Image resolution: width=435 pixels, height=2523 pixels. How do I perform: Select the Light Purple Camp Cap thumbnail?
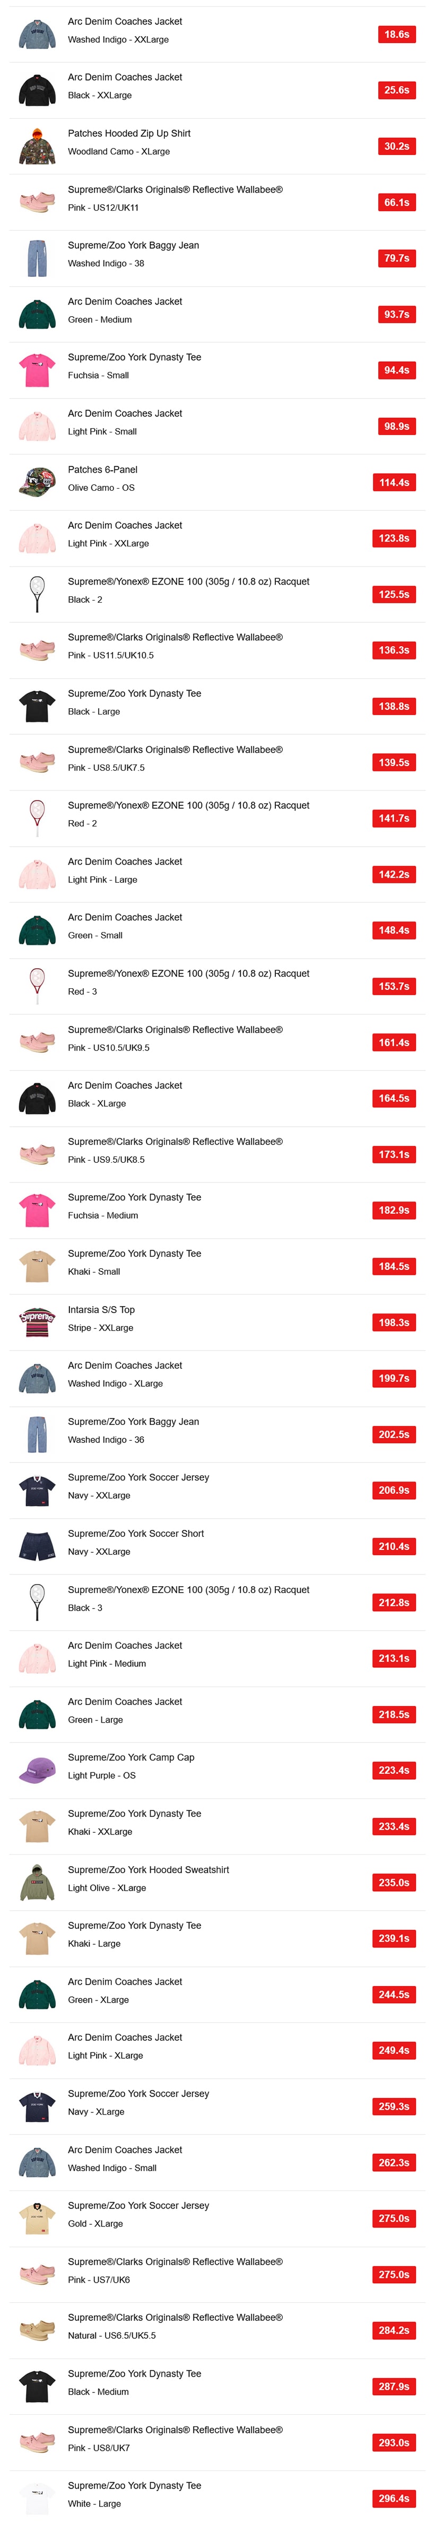37,1770
